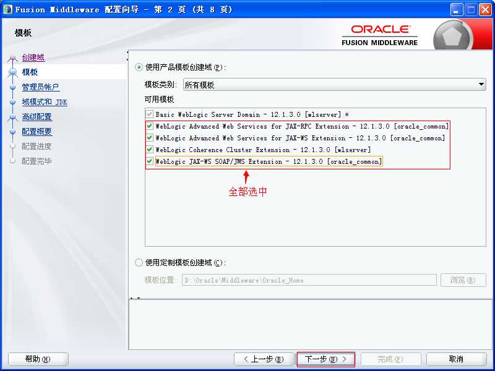This screenshot has width=495, height=371.
Task: Click the step node icon beside 管理员帐户
Action: click(x=12, y=87)
